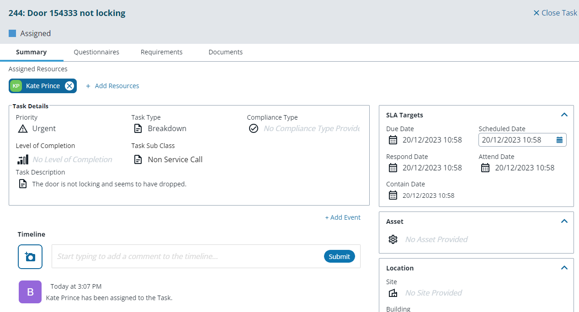Open the Requirements tab

[161, 52]
